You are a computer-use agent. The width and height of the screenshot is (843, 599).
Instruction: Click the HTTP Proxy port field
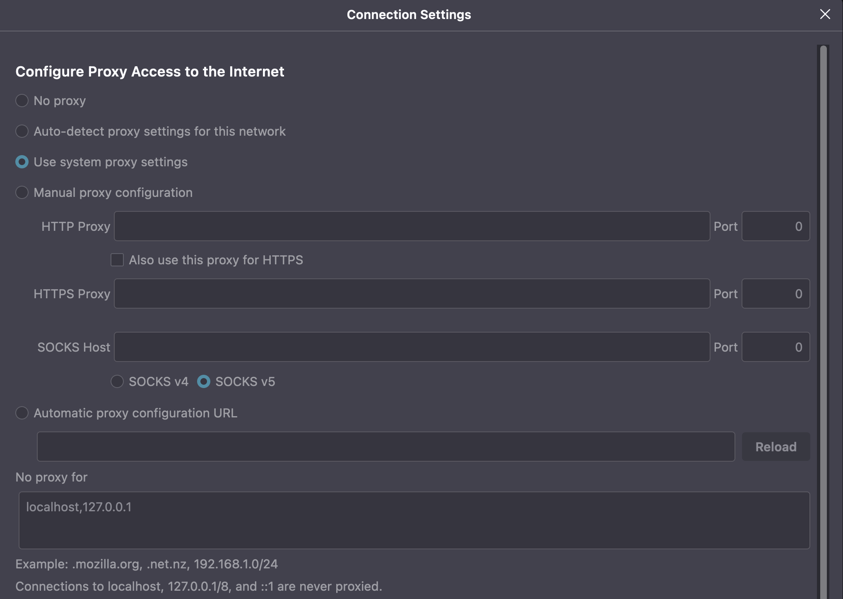(x=775, y=226)
